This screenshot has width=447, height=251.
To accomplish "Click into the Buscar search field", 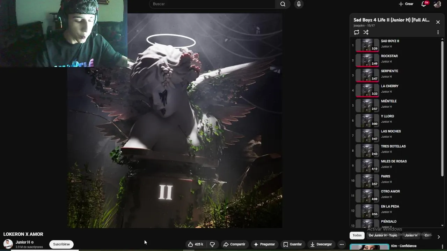I will tap(212, 4).
